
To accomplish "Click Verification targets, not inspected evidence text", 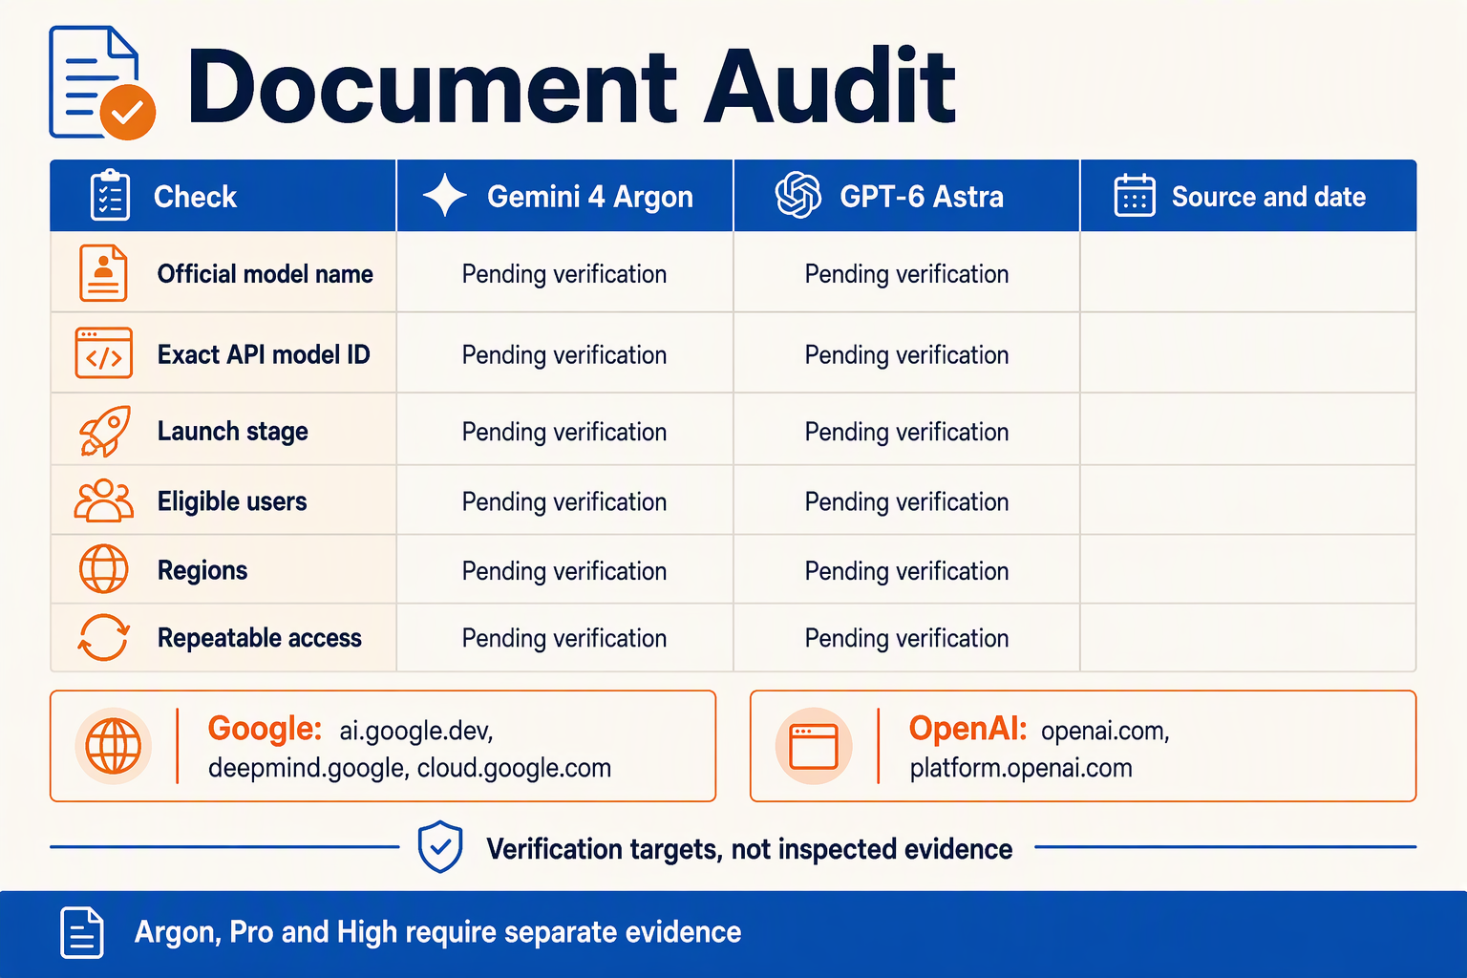I will (x=750, y=849).
